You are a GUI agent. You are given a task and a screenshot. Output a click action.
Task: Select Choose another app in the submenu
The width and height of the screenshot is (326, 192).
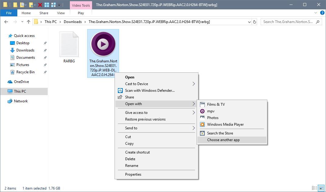point(232,140)
